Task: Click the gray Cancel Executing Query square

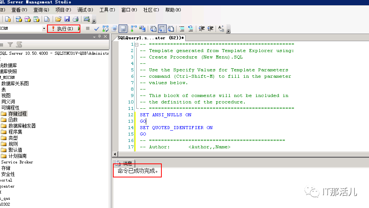Action: coord(88,28)
